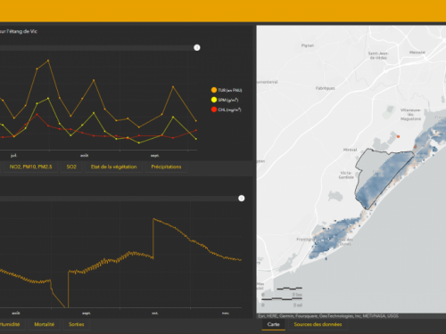Toggle SPM series via its legend label
446x334 pixels.
click(x=228, y=100)
